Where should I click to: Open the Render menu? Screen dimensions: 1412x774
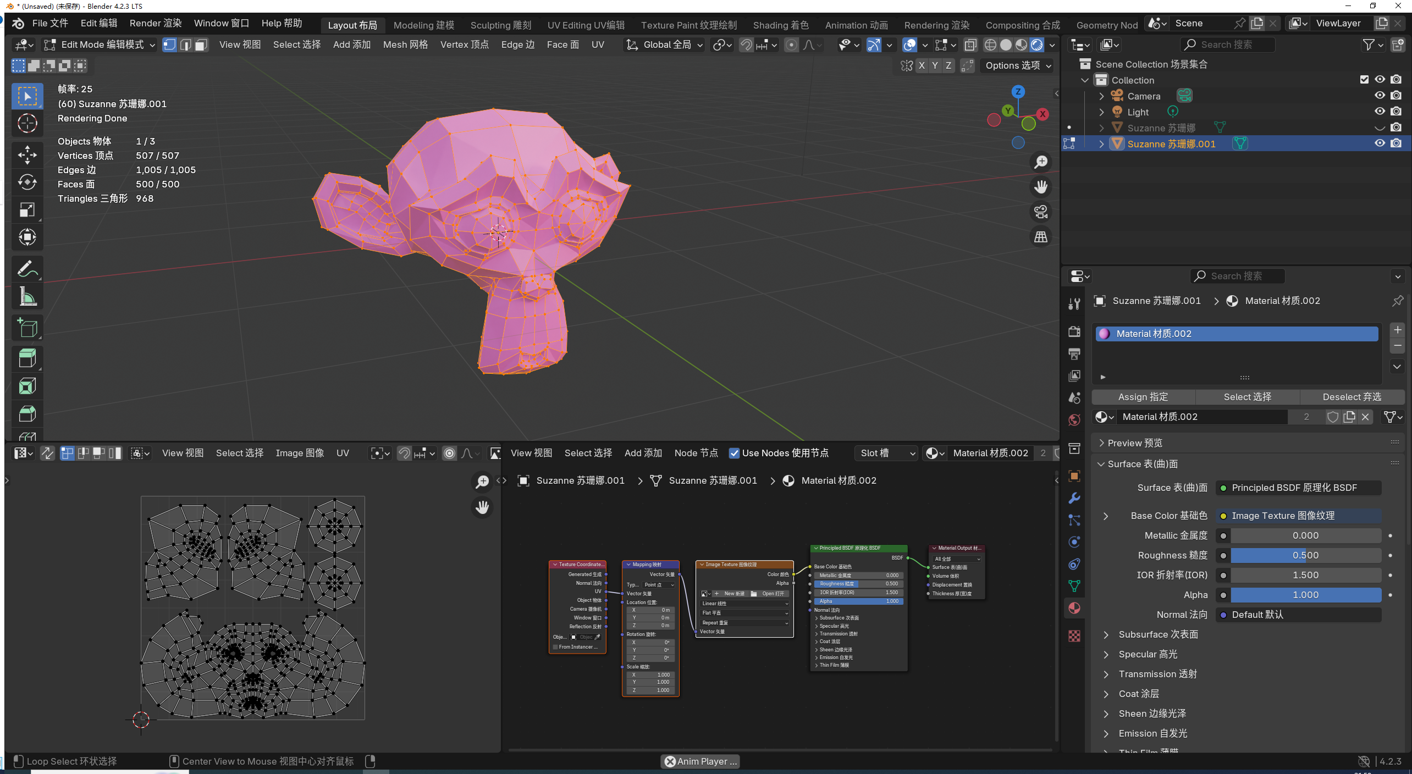pos(156,23)
